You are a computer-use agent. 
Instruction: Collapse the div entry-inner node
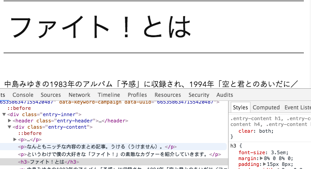(4, 114)
